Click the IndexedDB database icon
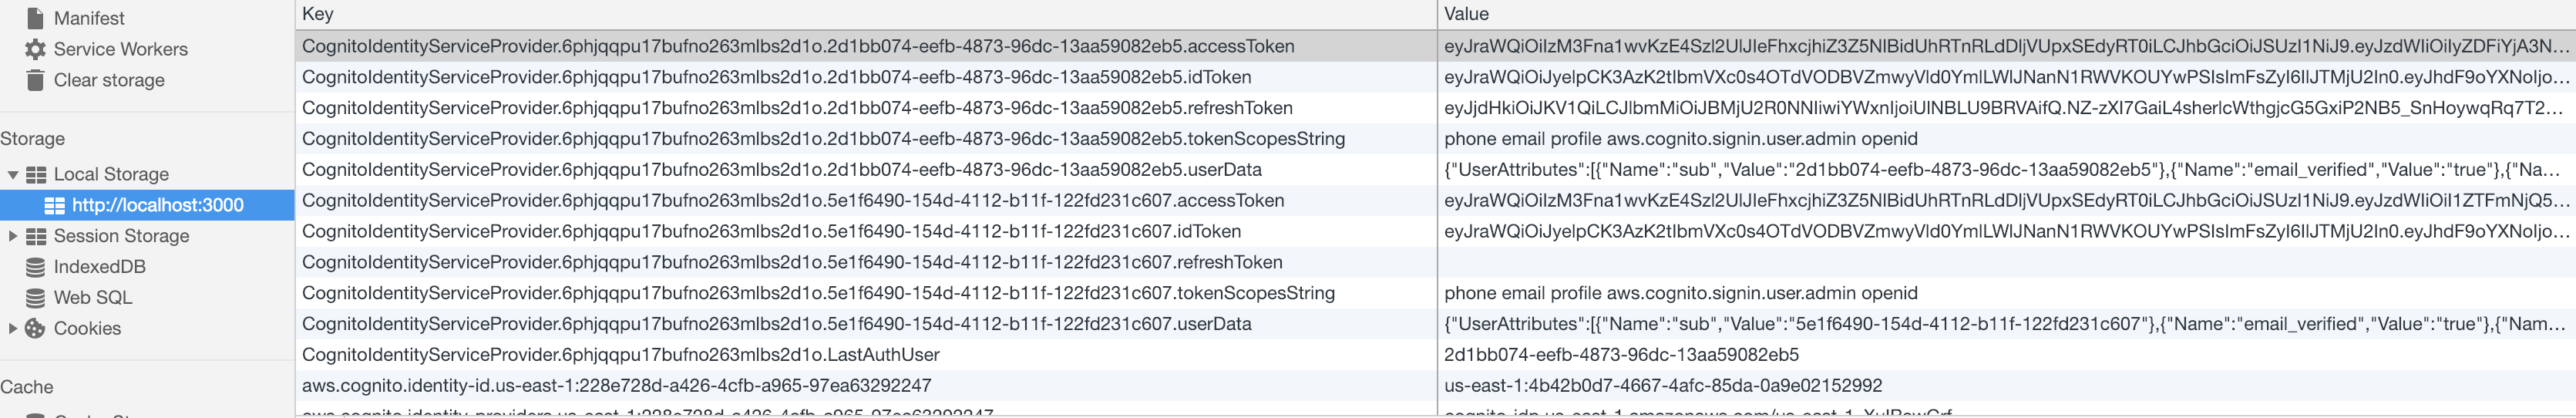This screenshot has width=2576, height=418. coord(35,267)
